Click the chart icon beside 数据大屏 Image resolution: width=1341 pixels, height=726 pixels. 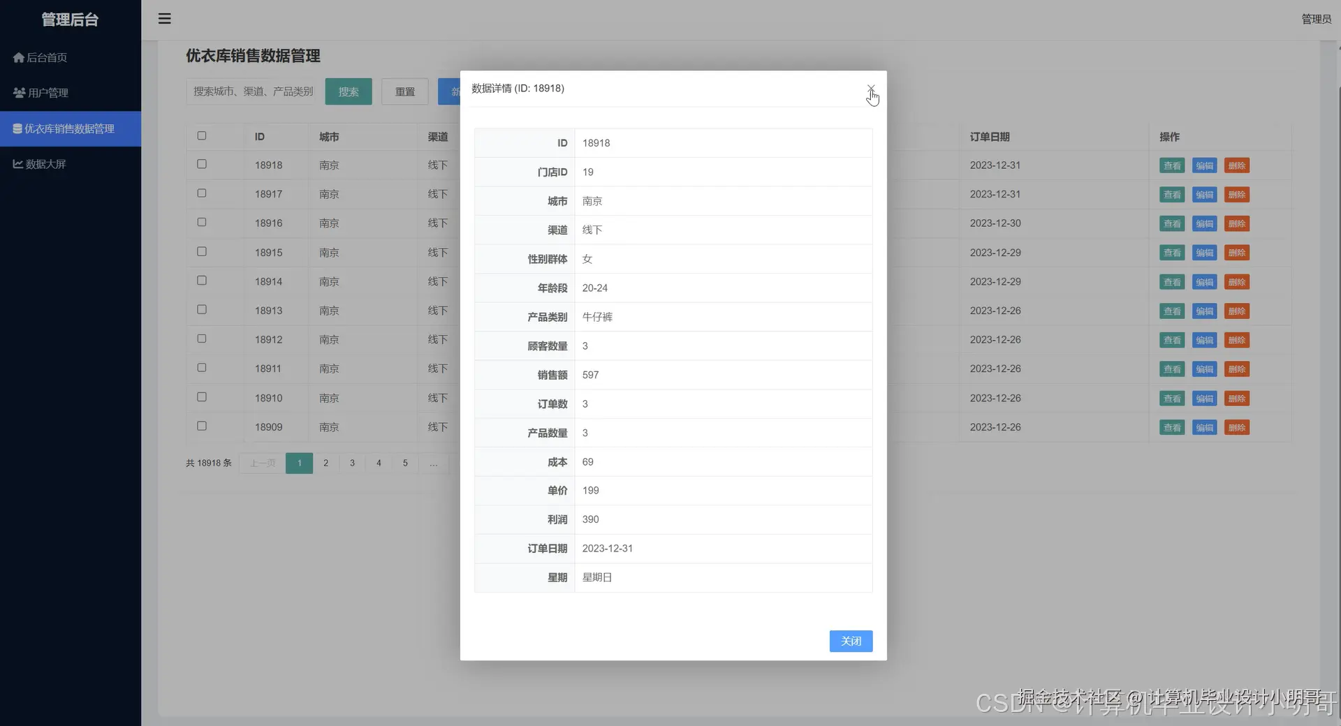click(17, 163)
